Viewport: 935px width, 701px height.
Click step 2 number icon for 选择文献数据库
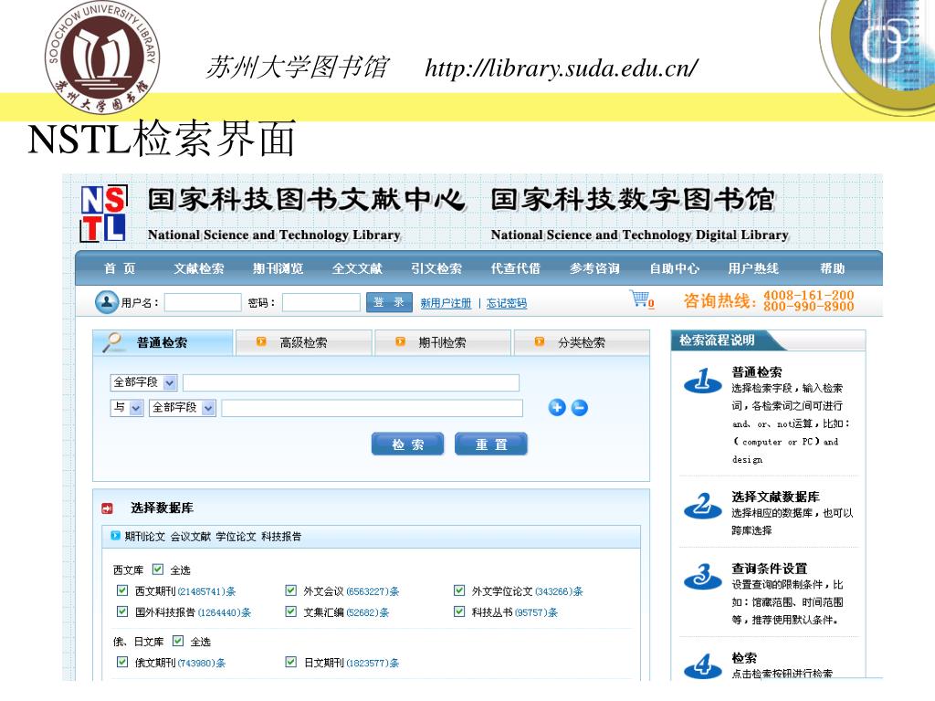[x=703, y=506]
